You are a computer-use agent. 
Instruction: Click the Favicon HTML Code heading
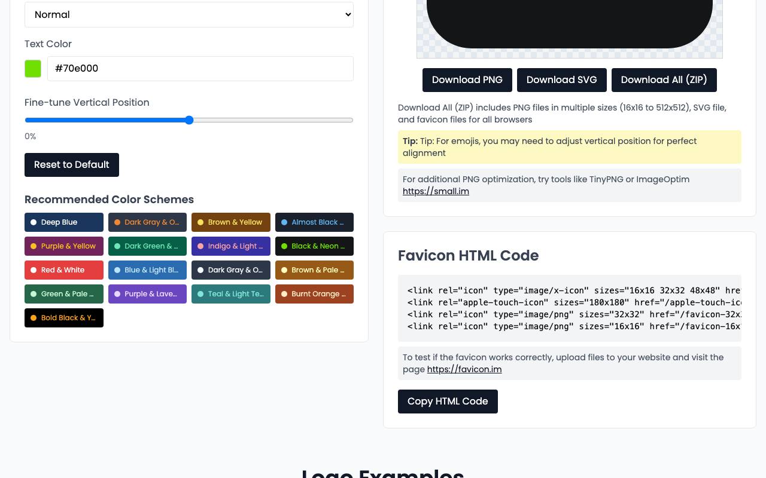469,256
